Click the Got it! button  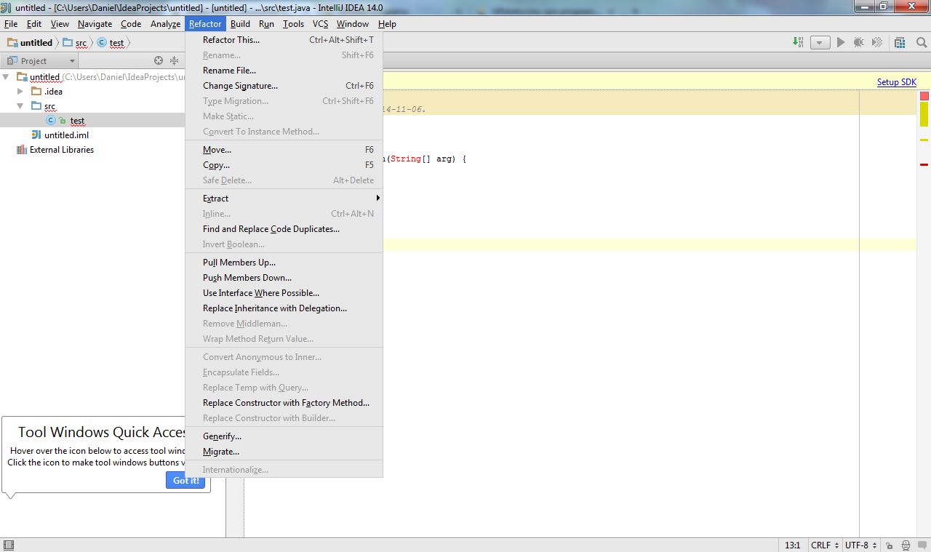[185, 480]
